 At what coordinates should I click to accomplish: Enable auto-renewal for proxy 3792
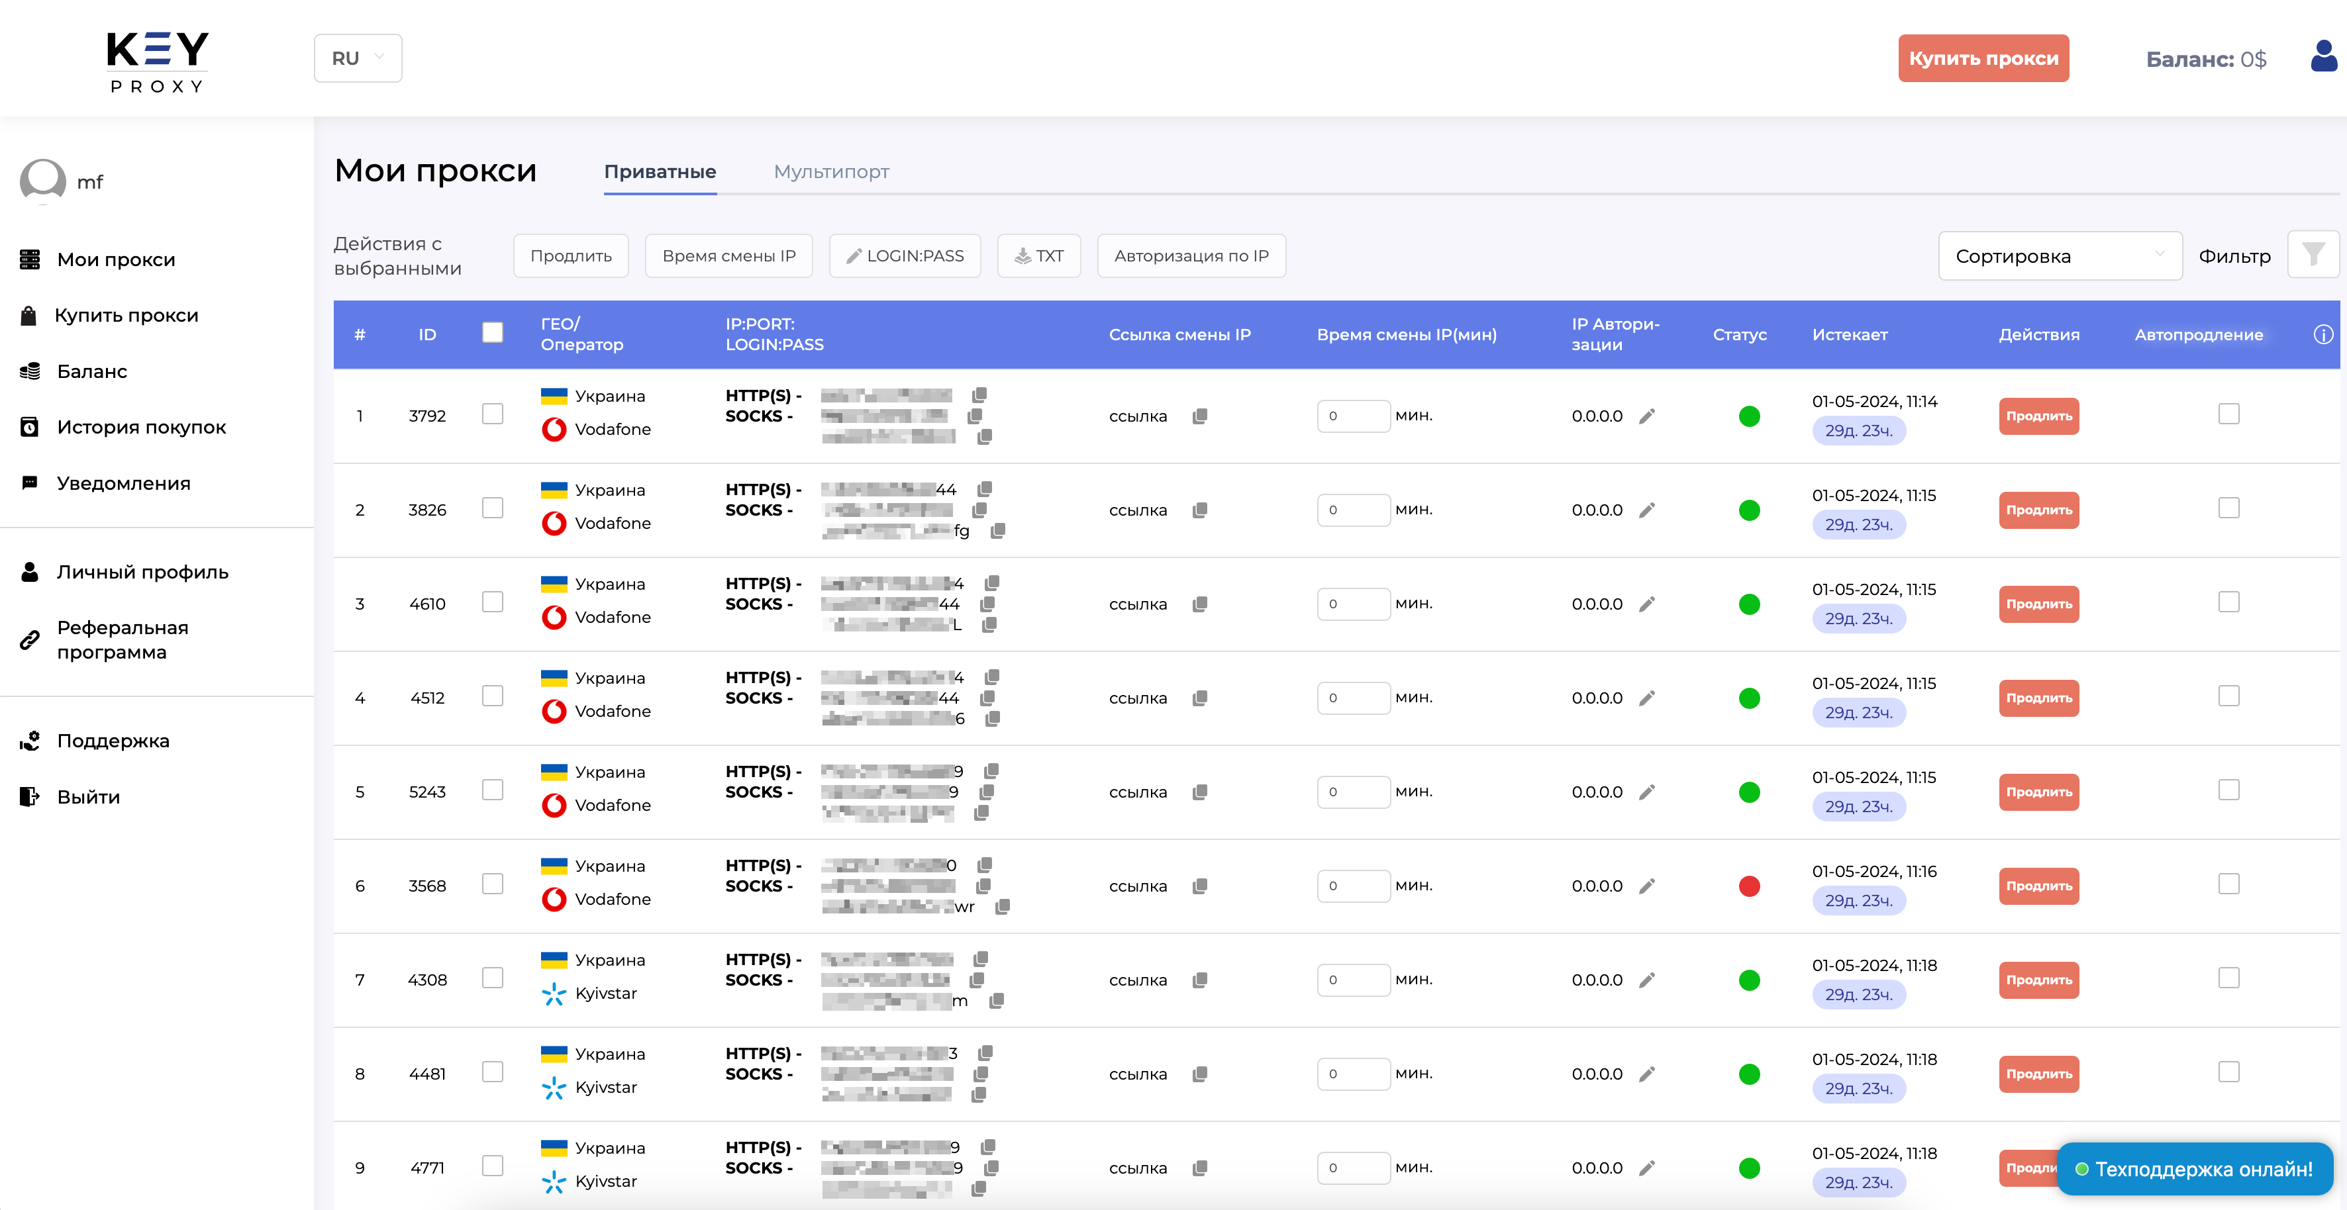click(2228, 414)
